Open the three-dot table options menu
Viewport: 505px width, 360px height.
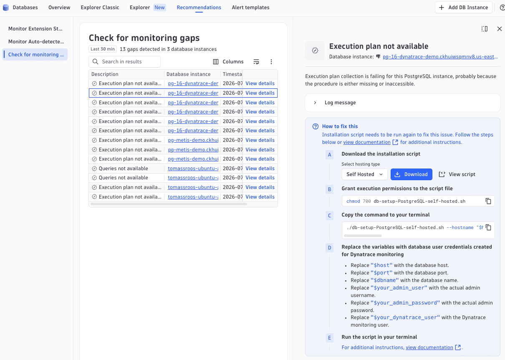[x=271, y=62]
